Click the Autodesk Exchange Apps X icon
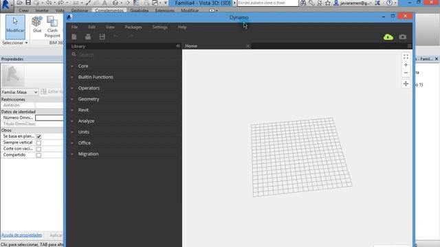The image size is (440, 247). click(377, 3)
